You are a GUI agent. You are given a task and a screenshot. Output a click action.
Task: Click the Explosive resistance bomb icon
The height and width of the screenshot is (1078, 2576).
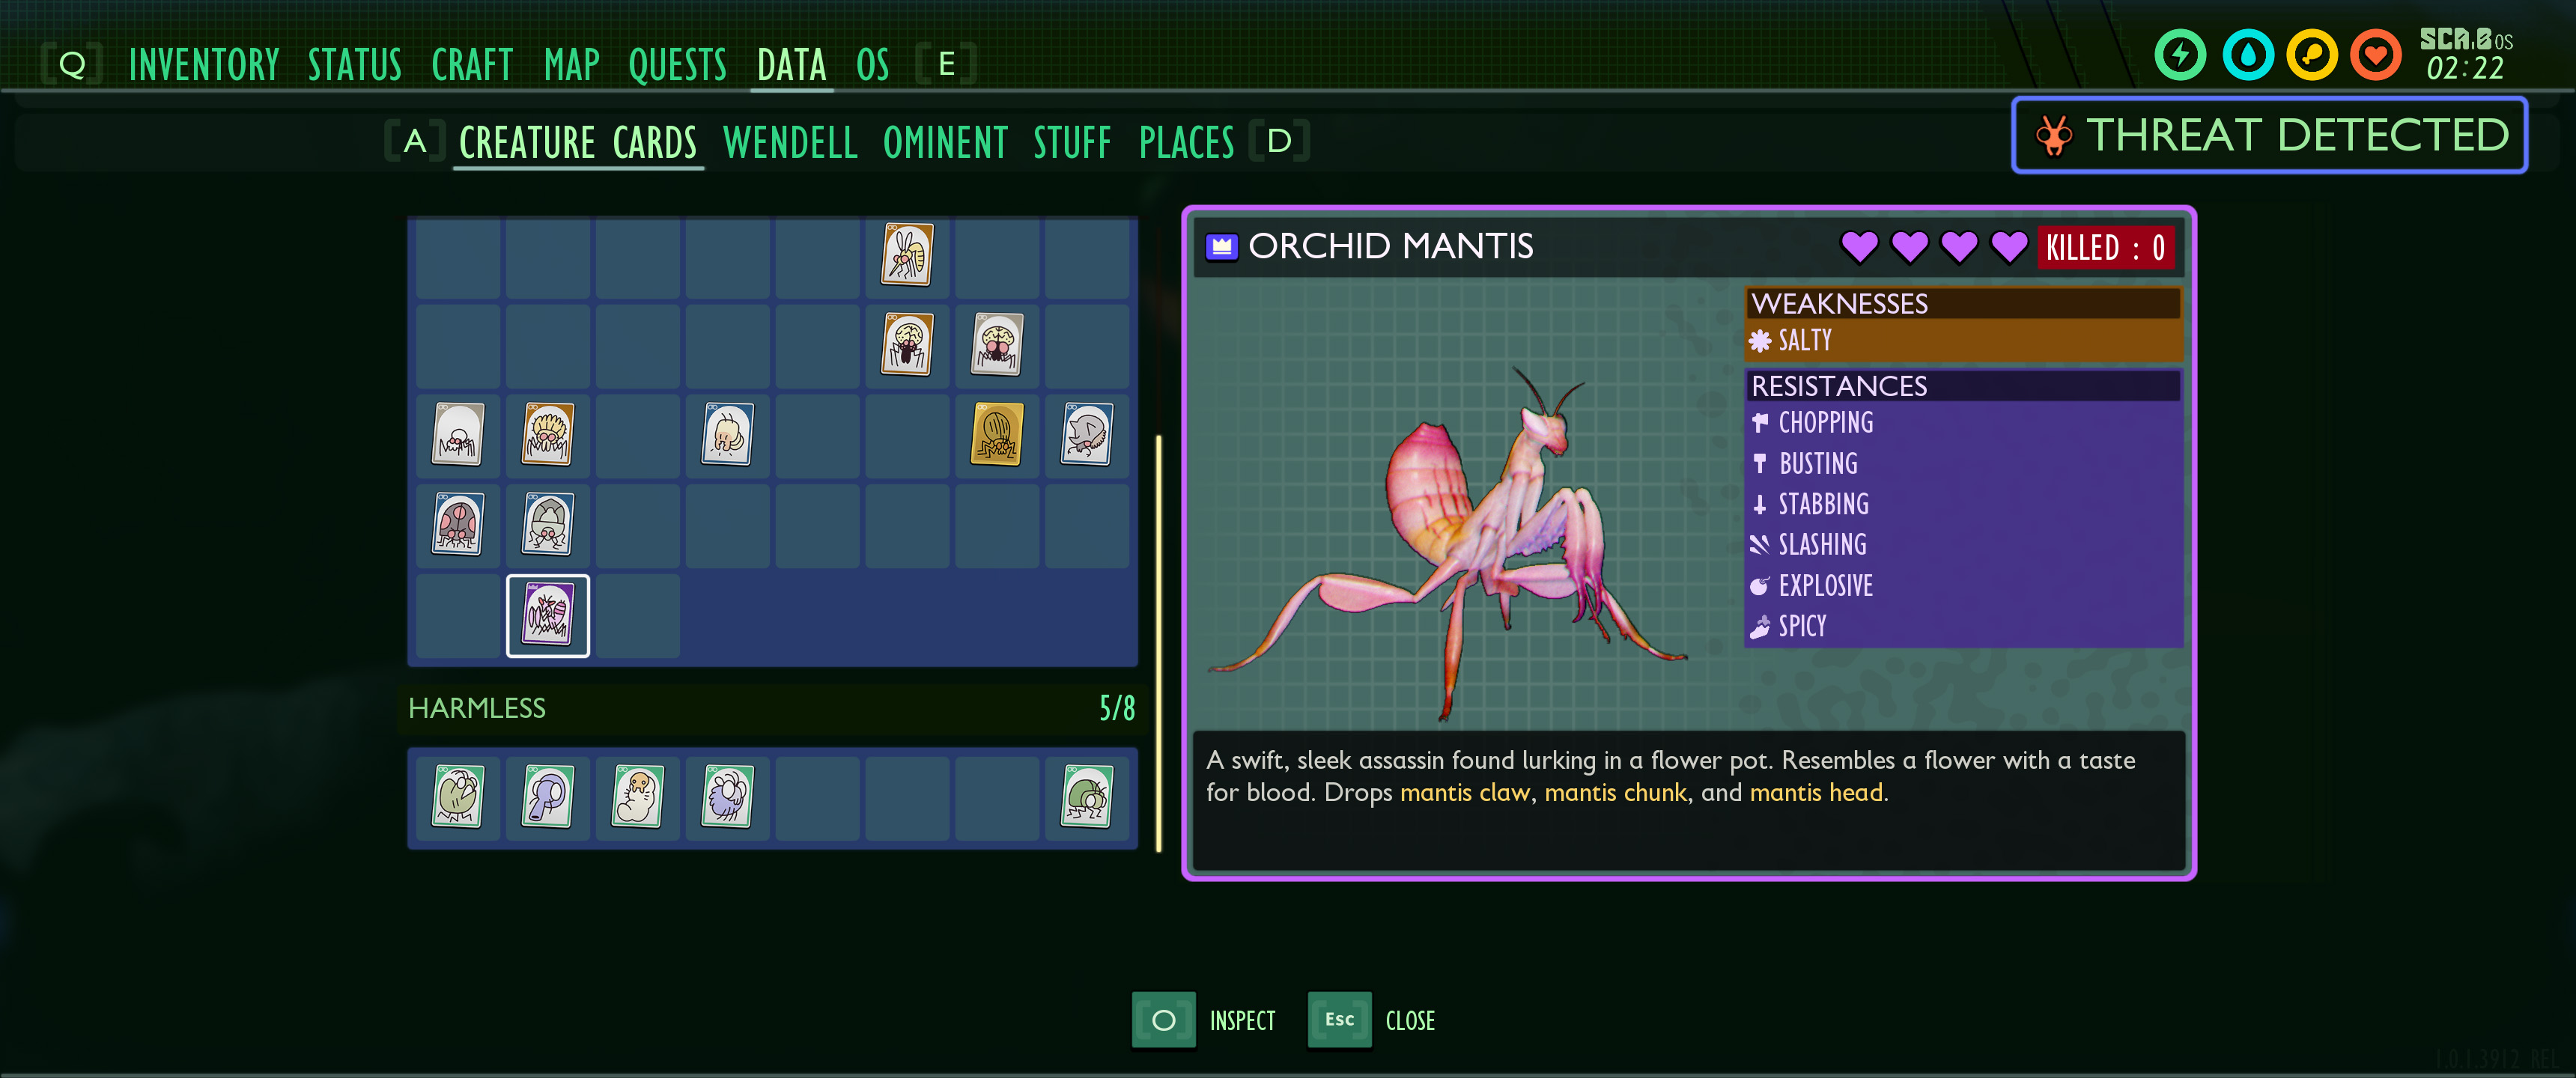(x=1760, y=586)
